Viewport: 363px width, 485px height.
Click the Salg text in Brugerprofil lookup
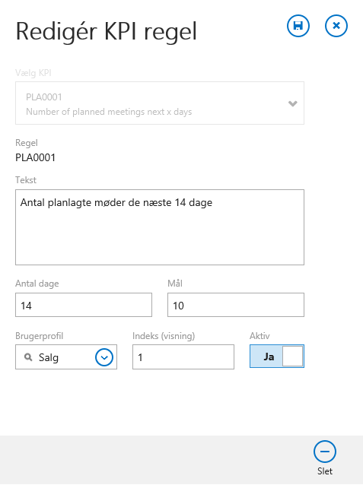49,357
